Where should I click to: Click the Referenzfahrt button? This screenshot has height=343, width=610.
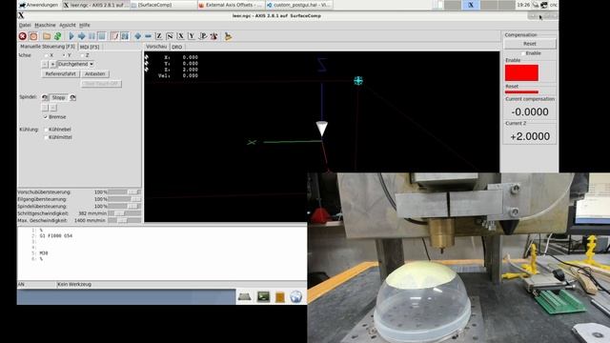click(x=60, y=74)
